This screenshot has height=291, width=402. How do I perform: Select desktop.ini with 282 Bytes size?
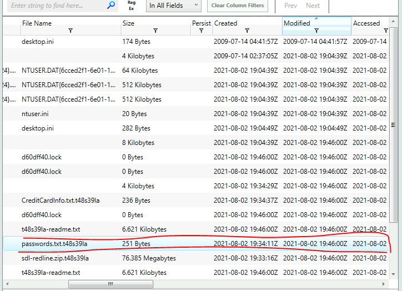tap(196, 128)
